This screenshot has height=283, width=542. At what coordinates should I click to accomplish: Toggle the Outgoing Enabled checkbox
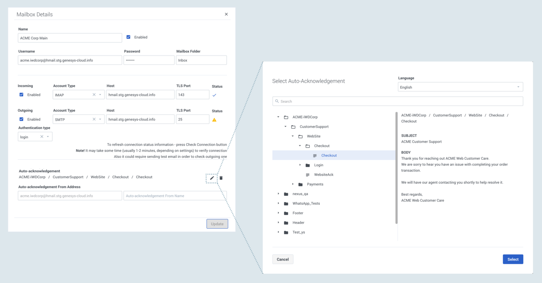click(x=21, y=119)
